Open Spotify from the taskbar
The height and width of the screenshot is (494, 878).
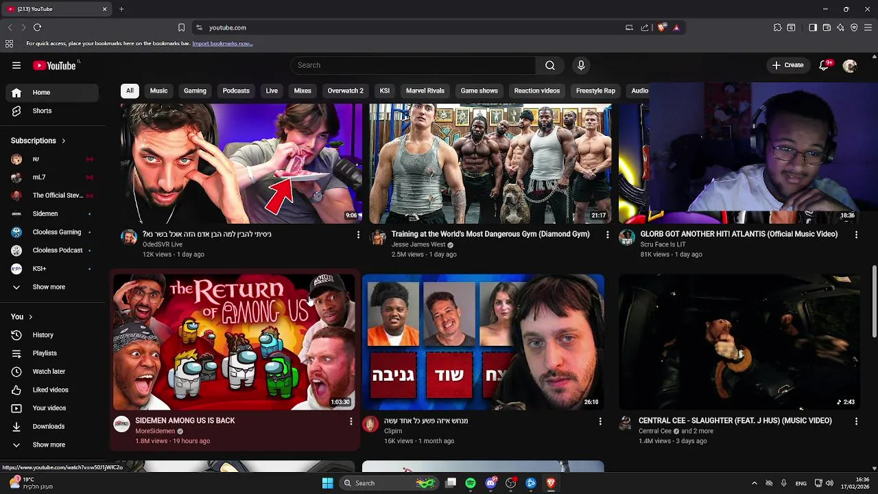(x=471, y=483)
